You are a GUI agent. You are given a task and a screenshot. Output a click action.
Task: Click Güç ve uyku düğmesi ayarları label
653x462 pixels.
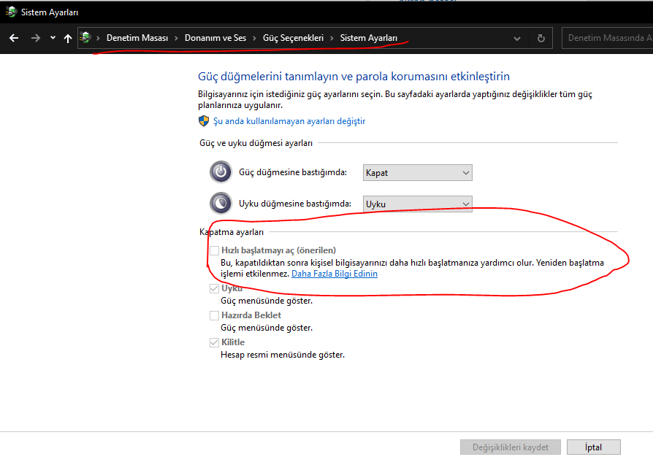tap(256, 143)
